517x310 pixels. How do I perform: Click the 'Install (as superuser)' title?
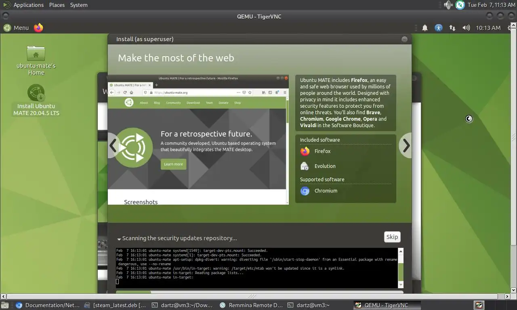145,39
